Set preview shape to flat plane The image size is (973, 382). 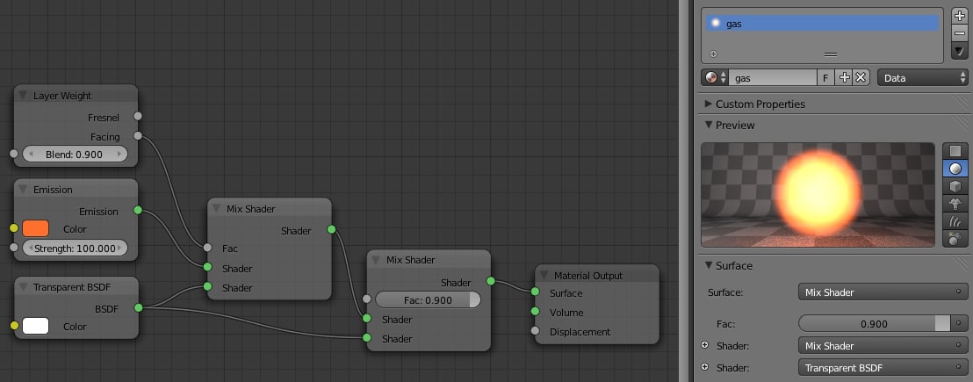click(955, 151)
